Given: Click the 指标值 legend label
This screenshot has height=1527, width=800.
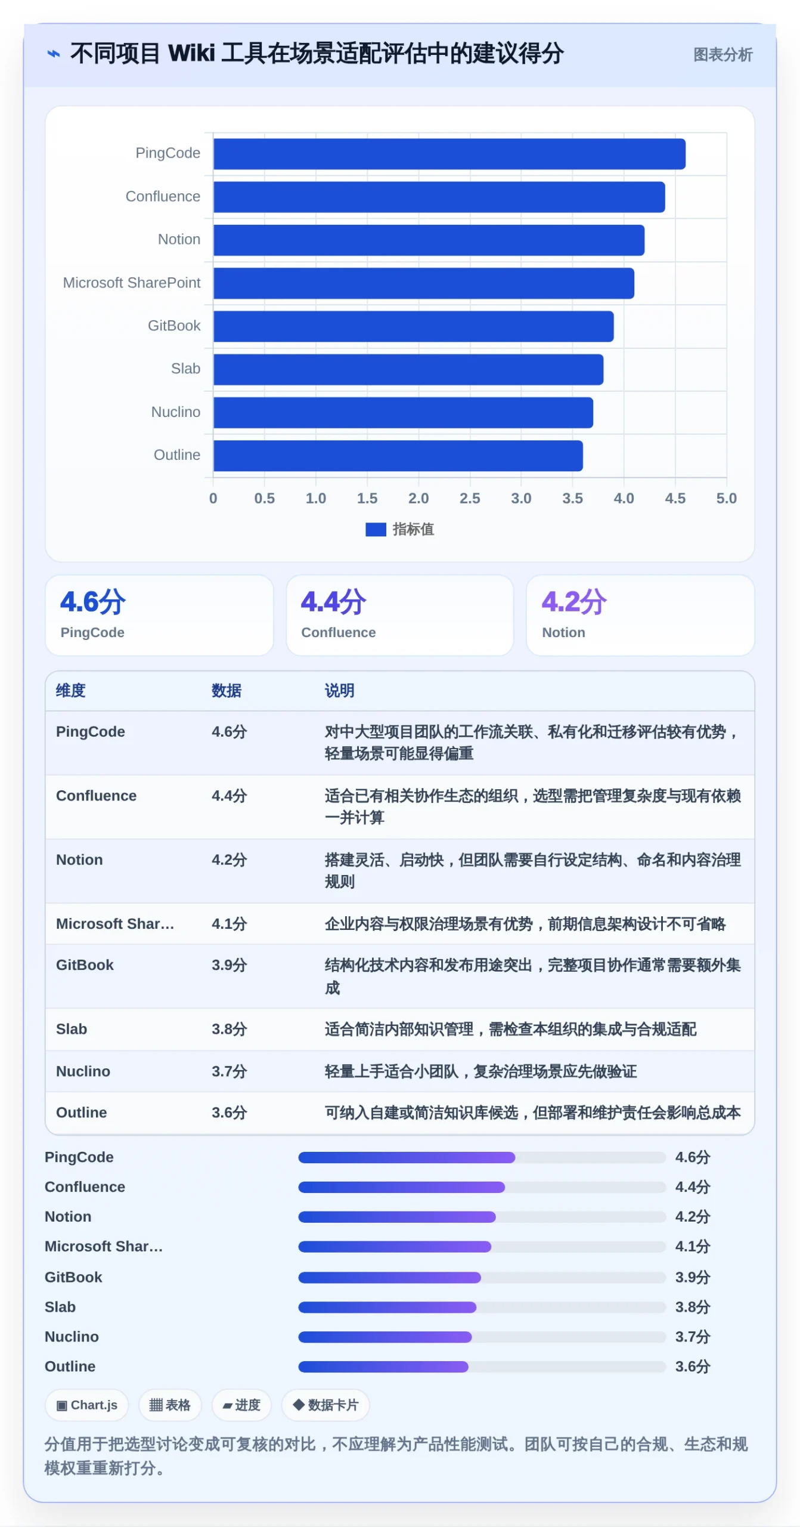Looking at the screenshot, I should (x=413, y=529).
